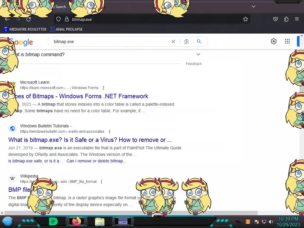This screenshot has width=304, height=228.
Task: Open more options for Windows Bulletin result
Action: [110, 132]
